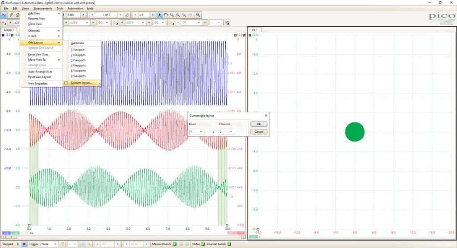Choose Custom layout menu entry
The image size is (457, 248).
[82, 83]
